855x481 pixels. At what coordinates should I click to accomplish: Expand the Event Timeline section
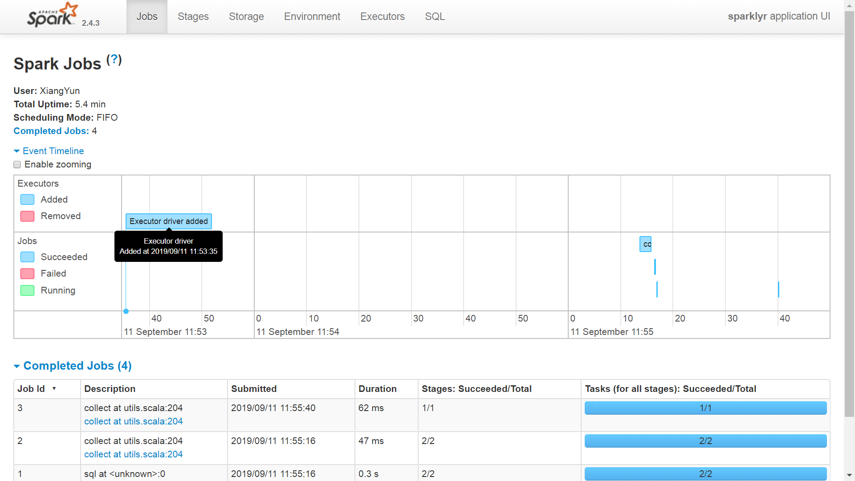click(x=49, y=151)
